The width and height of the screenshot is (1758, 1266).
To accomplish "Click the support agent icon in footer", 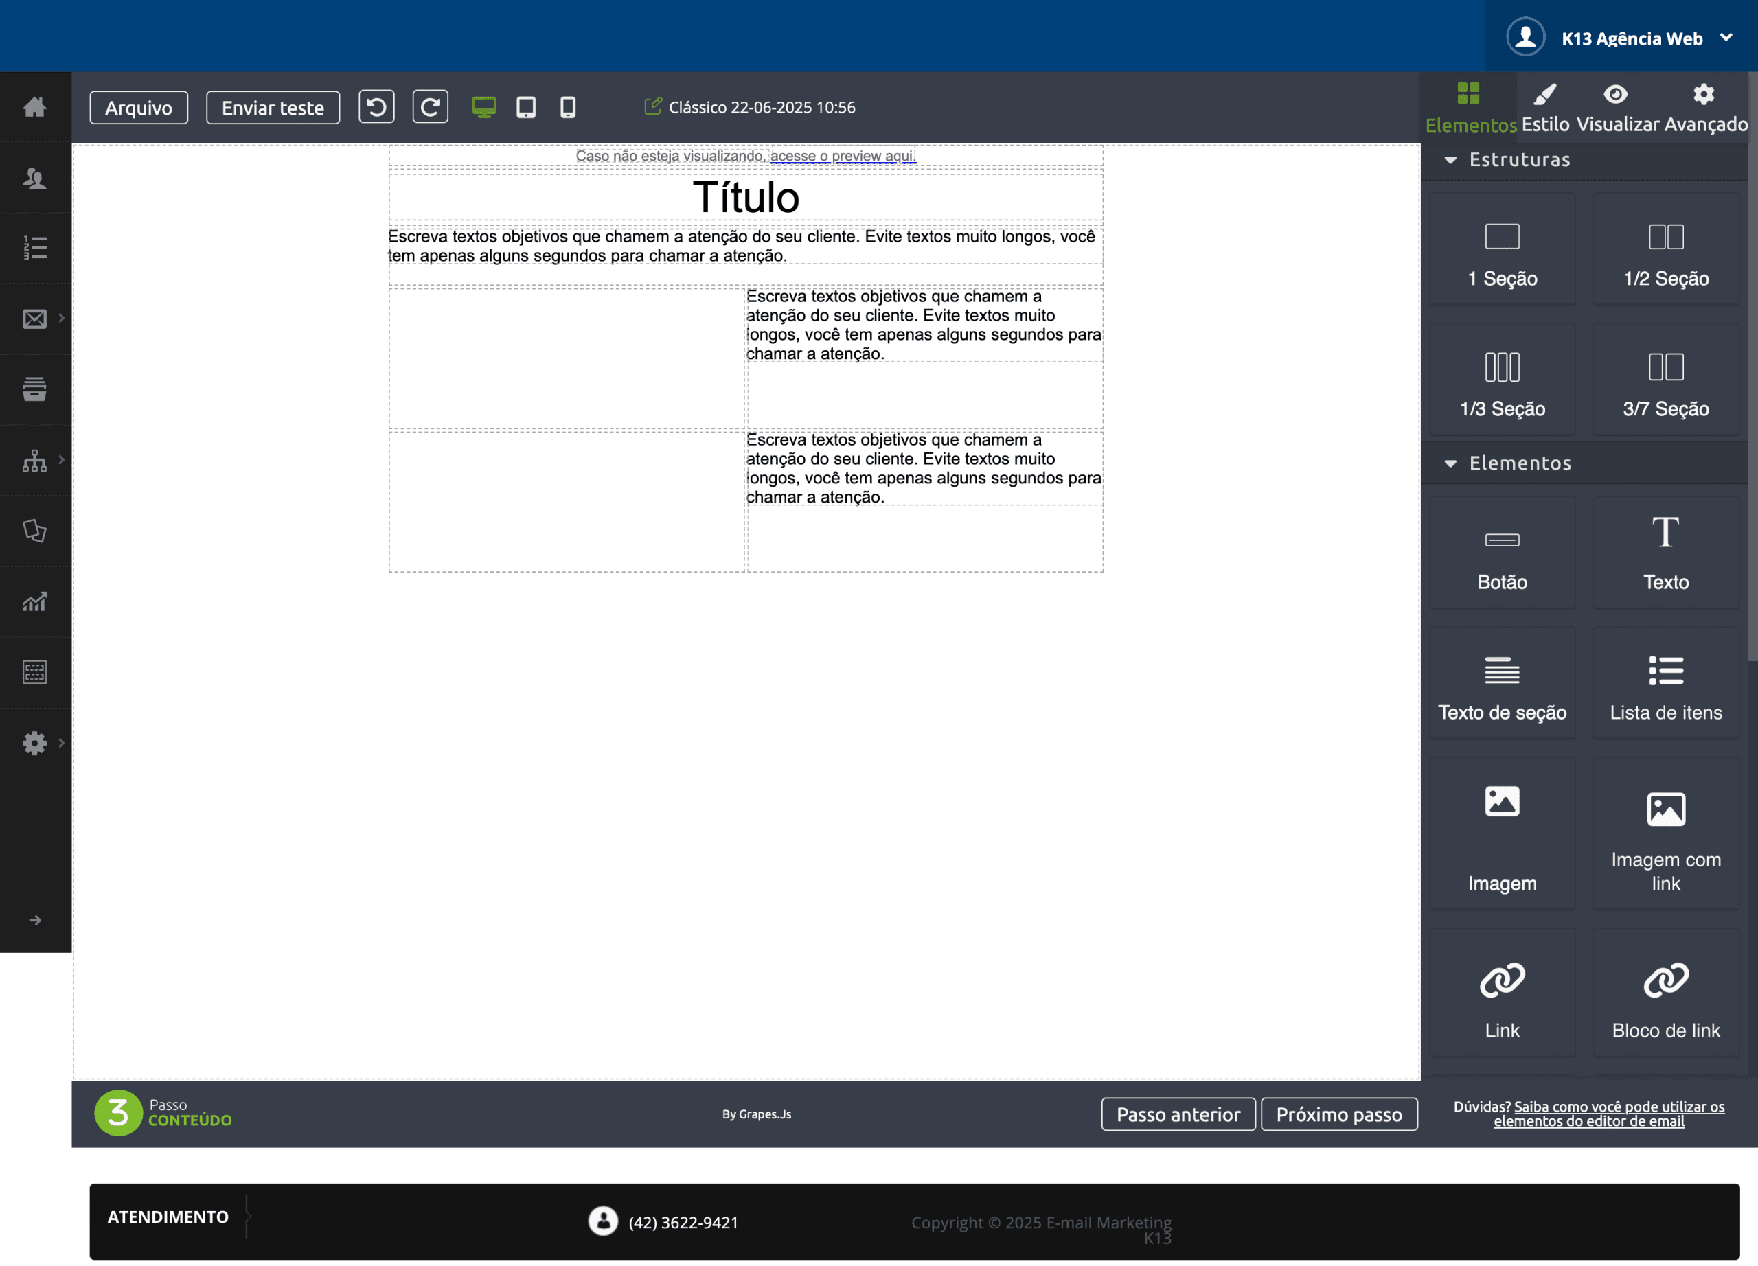I will point(603,1220).
